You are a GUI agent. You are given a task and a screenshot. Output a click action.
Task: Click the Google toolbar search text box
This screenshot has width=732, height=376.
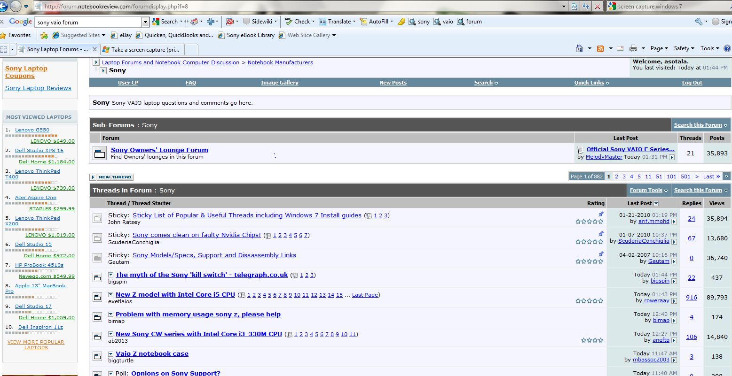tap(89, 22)
